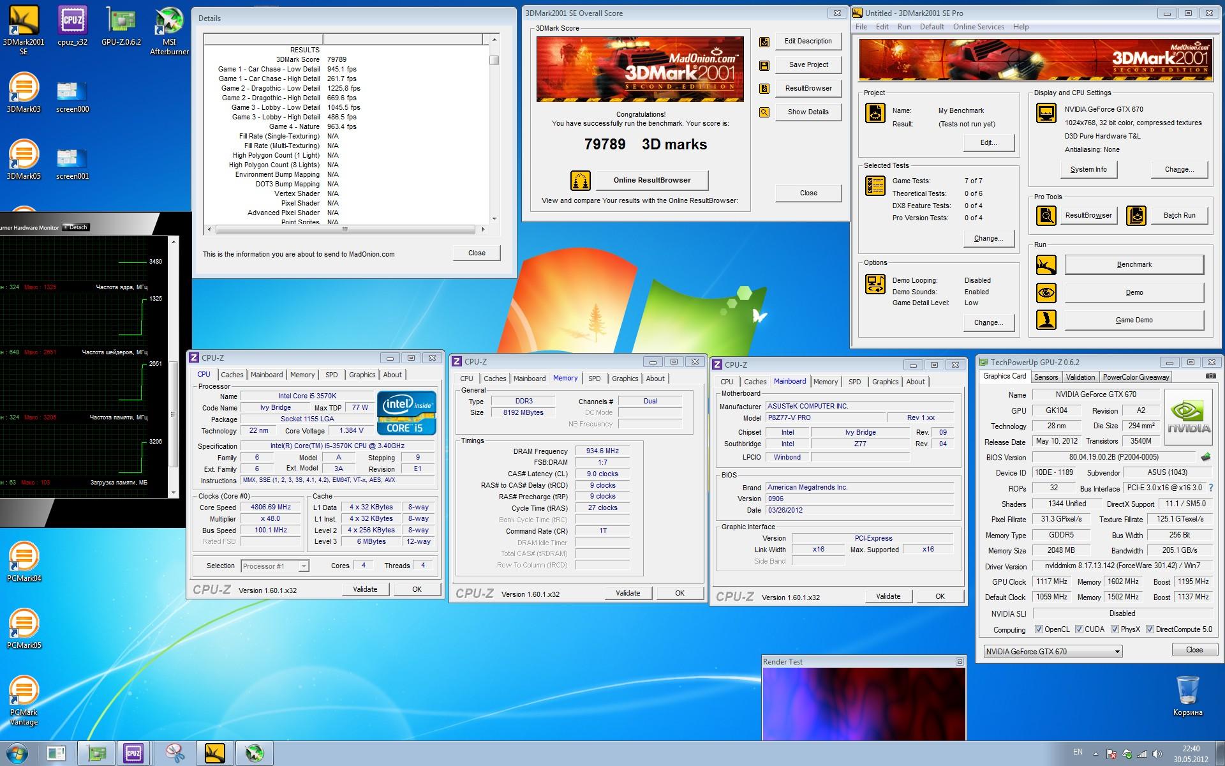1225x766 pixels.
Task: Open the cpuz_x32 desktop icon
Action: pos(72,26)
